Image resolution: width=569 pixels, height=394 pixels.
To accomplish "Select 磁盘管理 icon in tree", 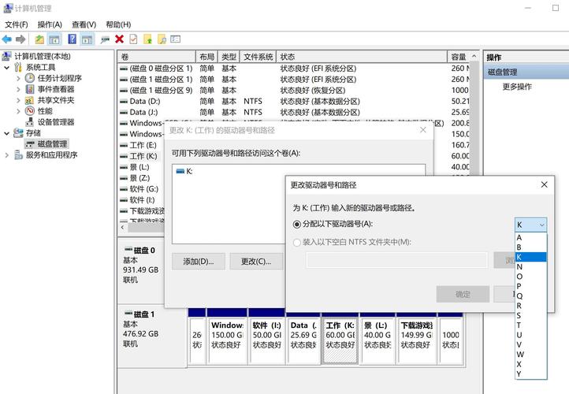I will (x=30, y=144).
